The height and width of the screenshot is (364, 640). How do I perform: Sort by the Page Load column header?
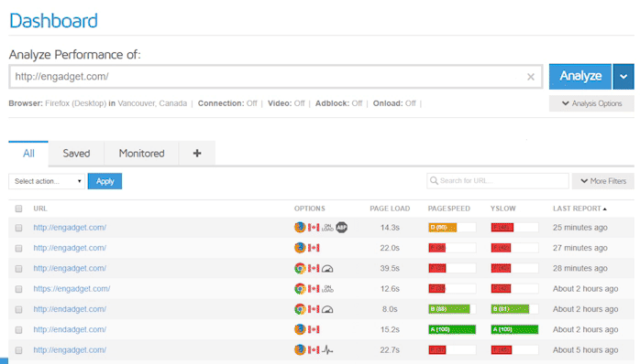390,209
